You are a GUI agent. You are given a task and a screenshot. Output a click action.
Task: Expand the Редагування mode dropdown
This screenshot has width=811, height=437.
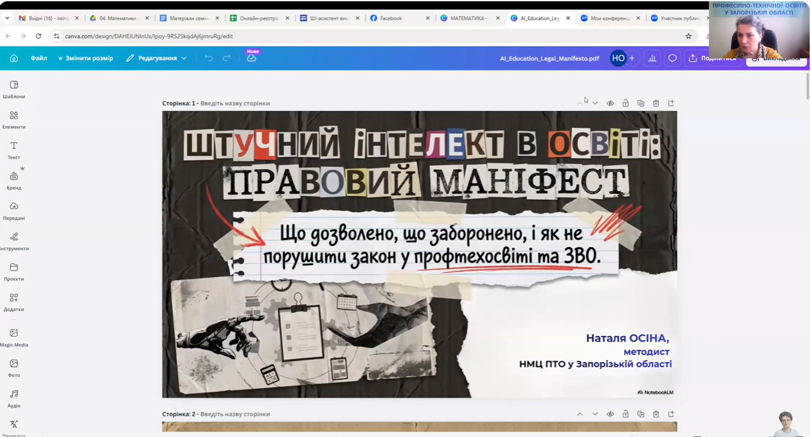pos(156,58)
